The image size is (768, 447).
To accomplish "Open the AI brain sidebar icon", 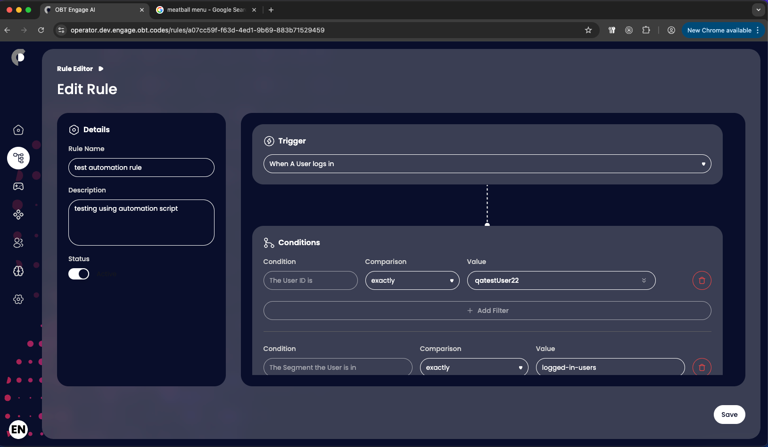I will coord(18,271).
